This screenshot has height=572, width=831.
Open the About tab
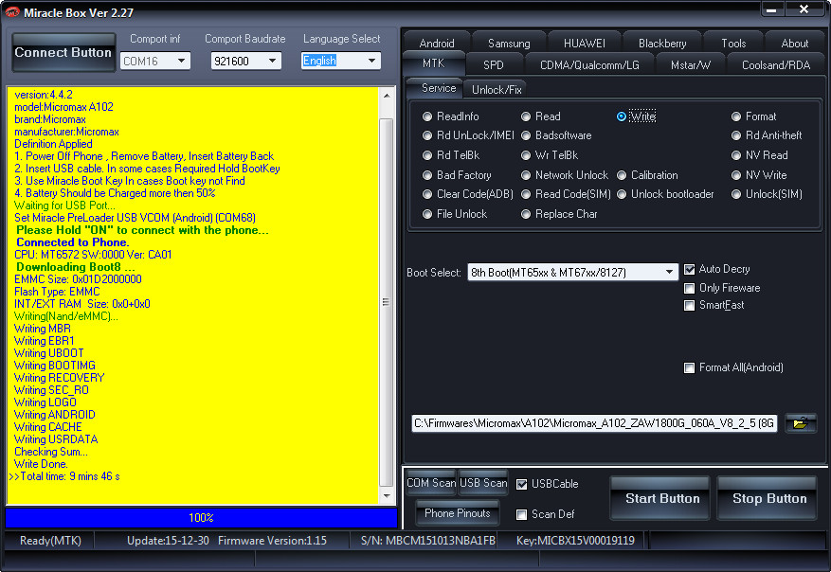pos(794,43)
